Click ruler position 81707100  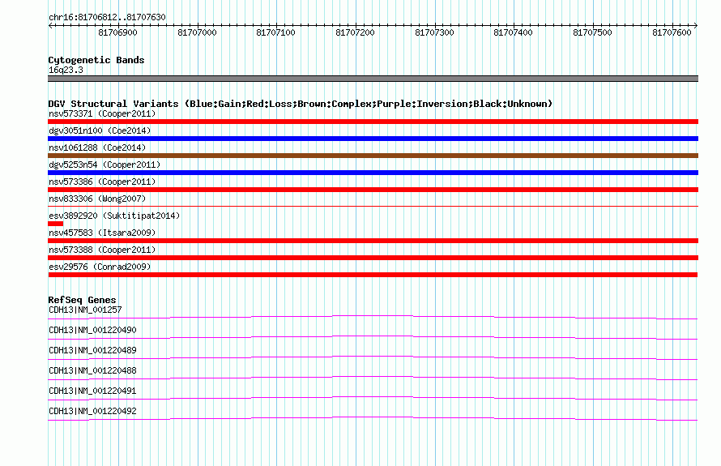click(x=276, y=32)
